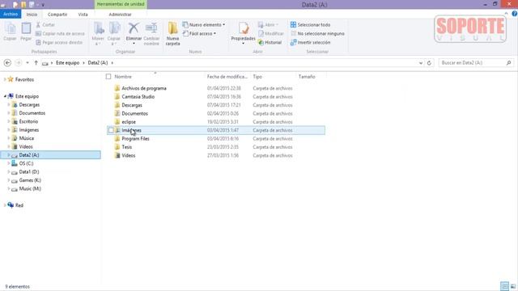Create a Nueva carpeta
This screenshot has width=518, height=291.
(172, 33)
